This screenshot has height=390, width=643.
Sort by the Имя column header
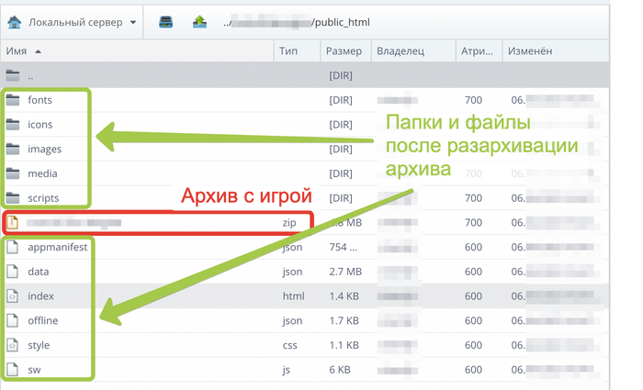click(18, 51)
